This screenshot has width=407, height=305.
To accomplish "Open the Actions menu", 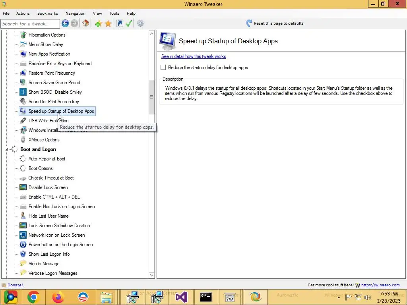I will click(23, 13).
